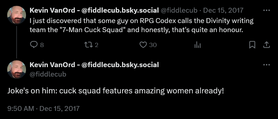Image resolution: width=278 pixels, height=119 pixels.
Task: Open more options on first tweet
Action: (267, 10)
